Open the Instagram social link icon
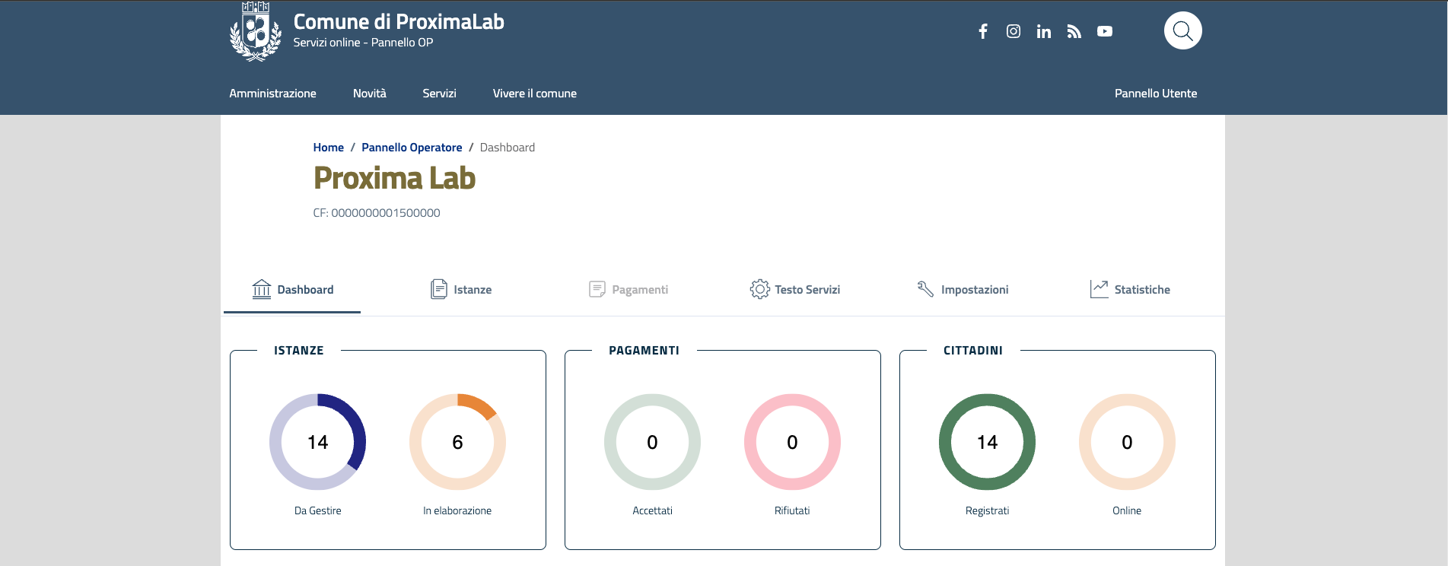This screenshot has height=566, width=1448. [x=1014, y=31]
